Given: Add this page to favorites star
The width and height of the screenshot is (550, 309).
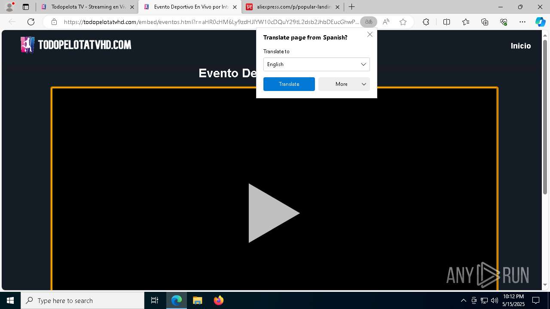Looking at the screenshot, I should click(403, 22).
